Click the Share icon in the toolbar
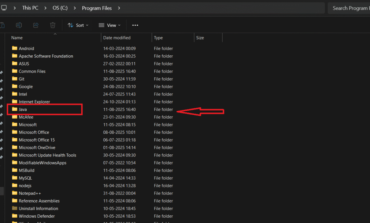Image resolution: width=370 pixels, height=223 pixels. 36,25
